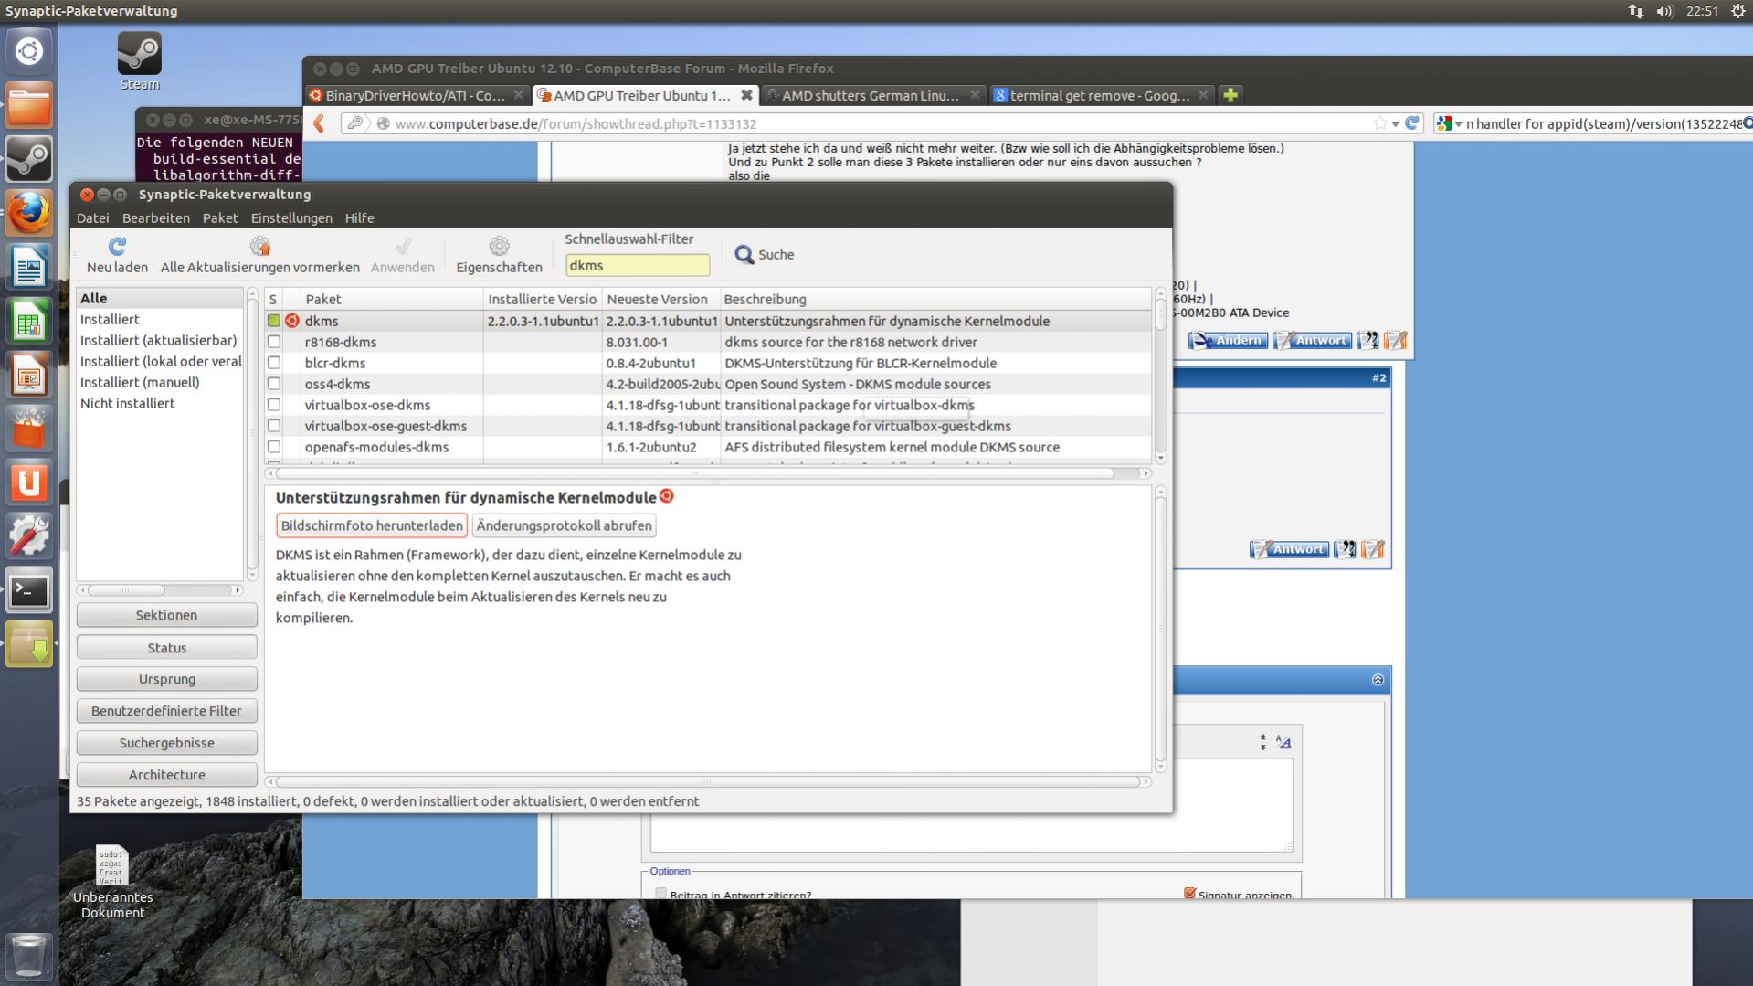1753x986 pixels.
Task: Select Nicht installiert in filter list
Action: click(x=128, y=403)
